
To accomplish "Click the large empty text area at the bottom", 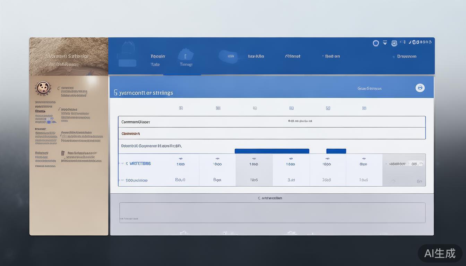I will (x=272, y=213).
